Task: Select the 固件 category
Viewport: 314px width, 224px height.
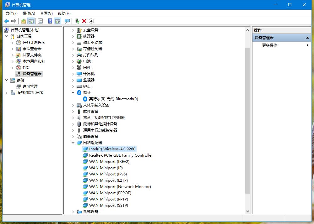Action: pos(87,68)
